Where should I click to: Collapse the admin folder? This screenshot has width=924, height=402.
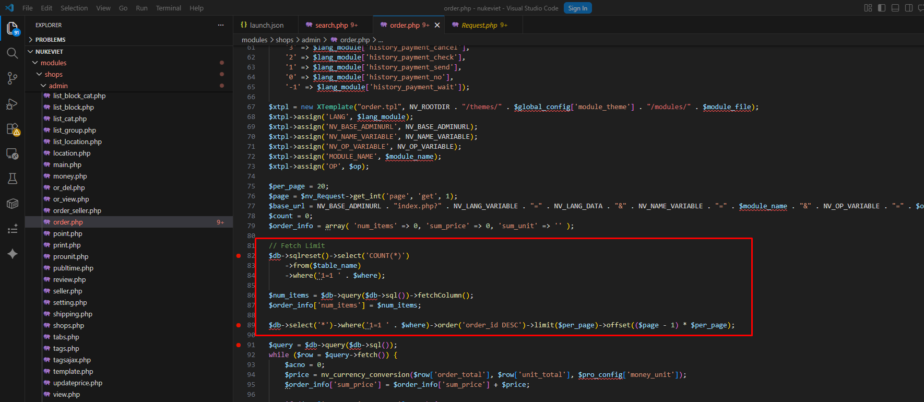click(129, 86)
